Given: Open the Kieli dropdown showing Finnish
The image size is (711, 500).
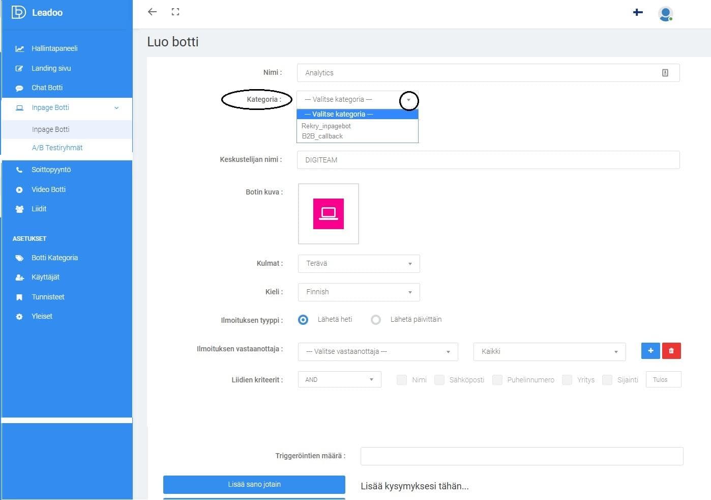Looking at the screenshot, I should [359, 292].
